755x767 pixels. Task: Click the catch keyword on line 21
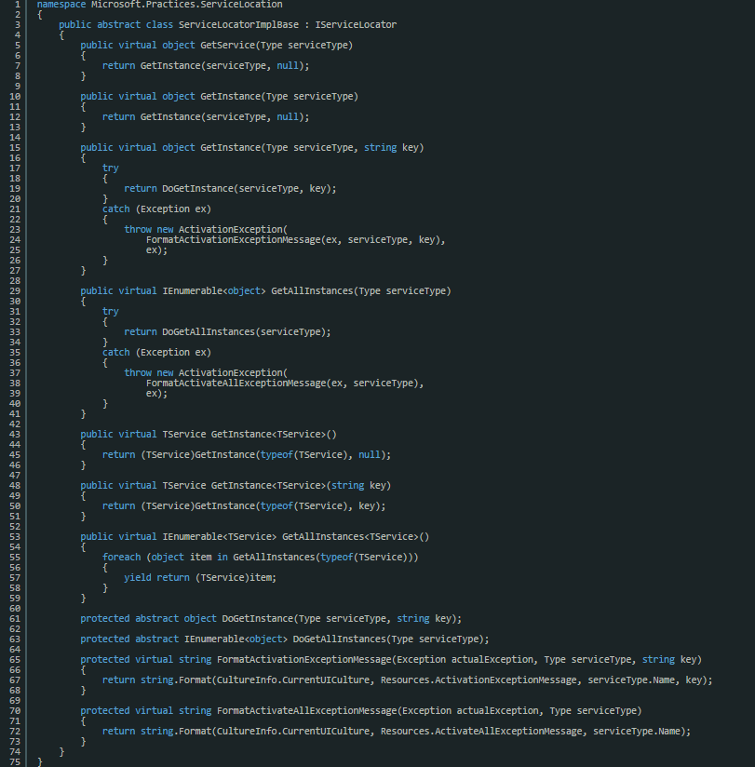(x=115, y=209)
